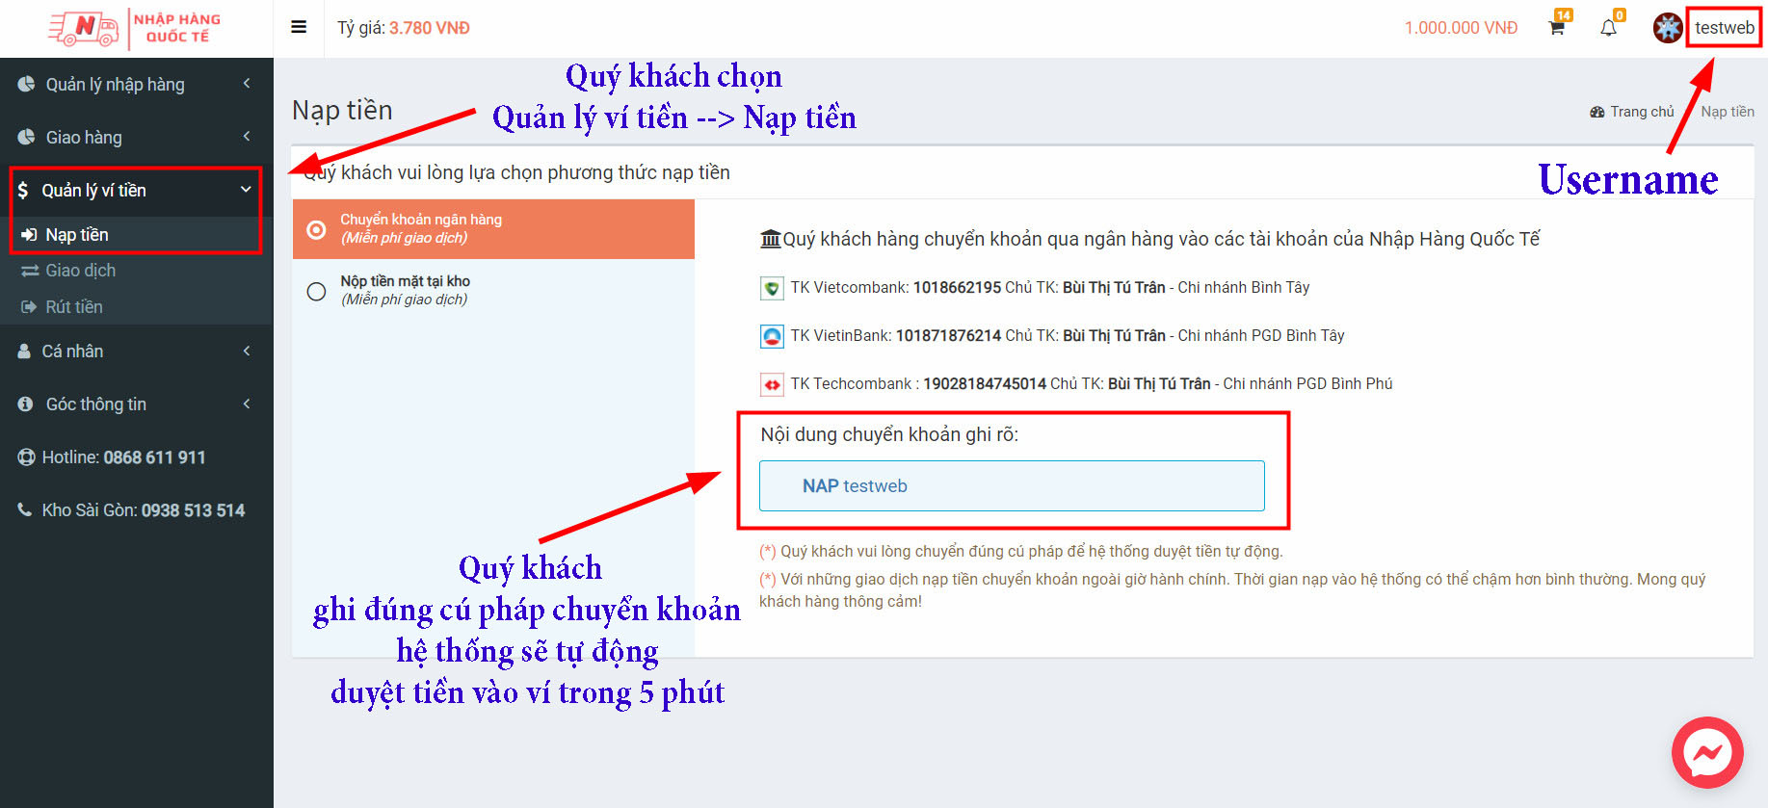This screenshot has width=1768, height=808.
Task: Open the Nạp tiền submenu item
Action: tap(136, 235)
